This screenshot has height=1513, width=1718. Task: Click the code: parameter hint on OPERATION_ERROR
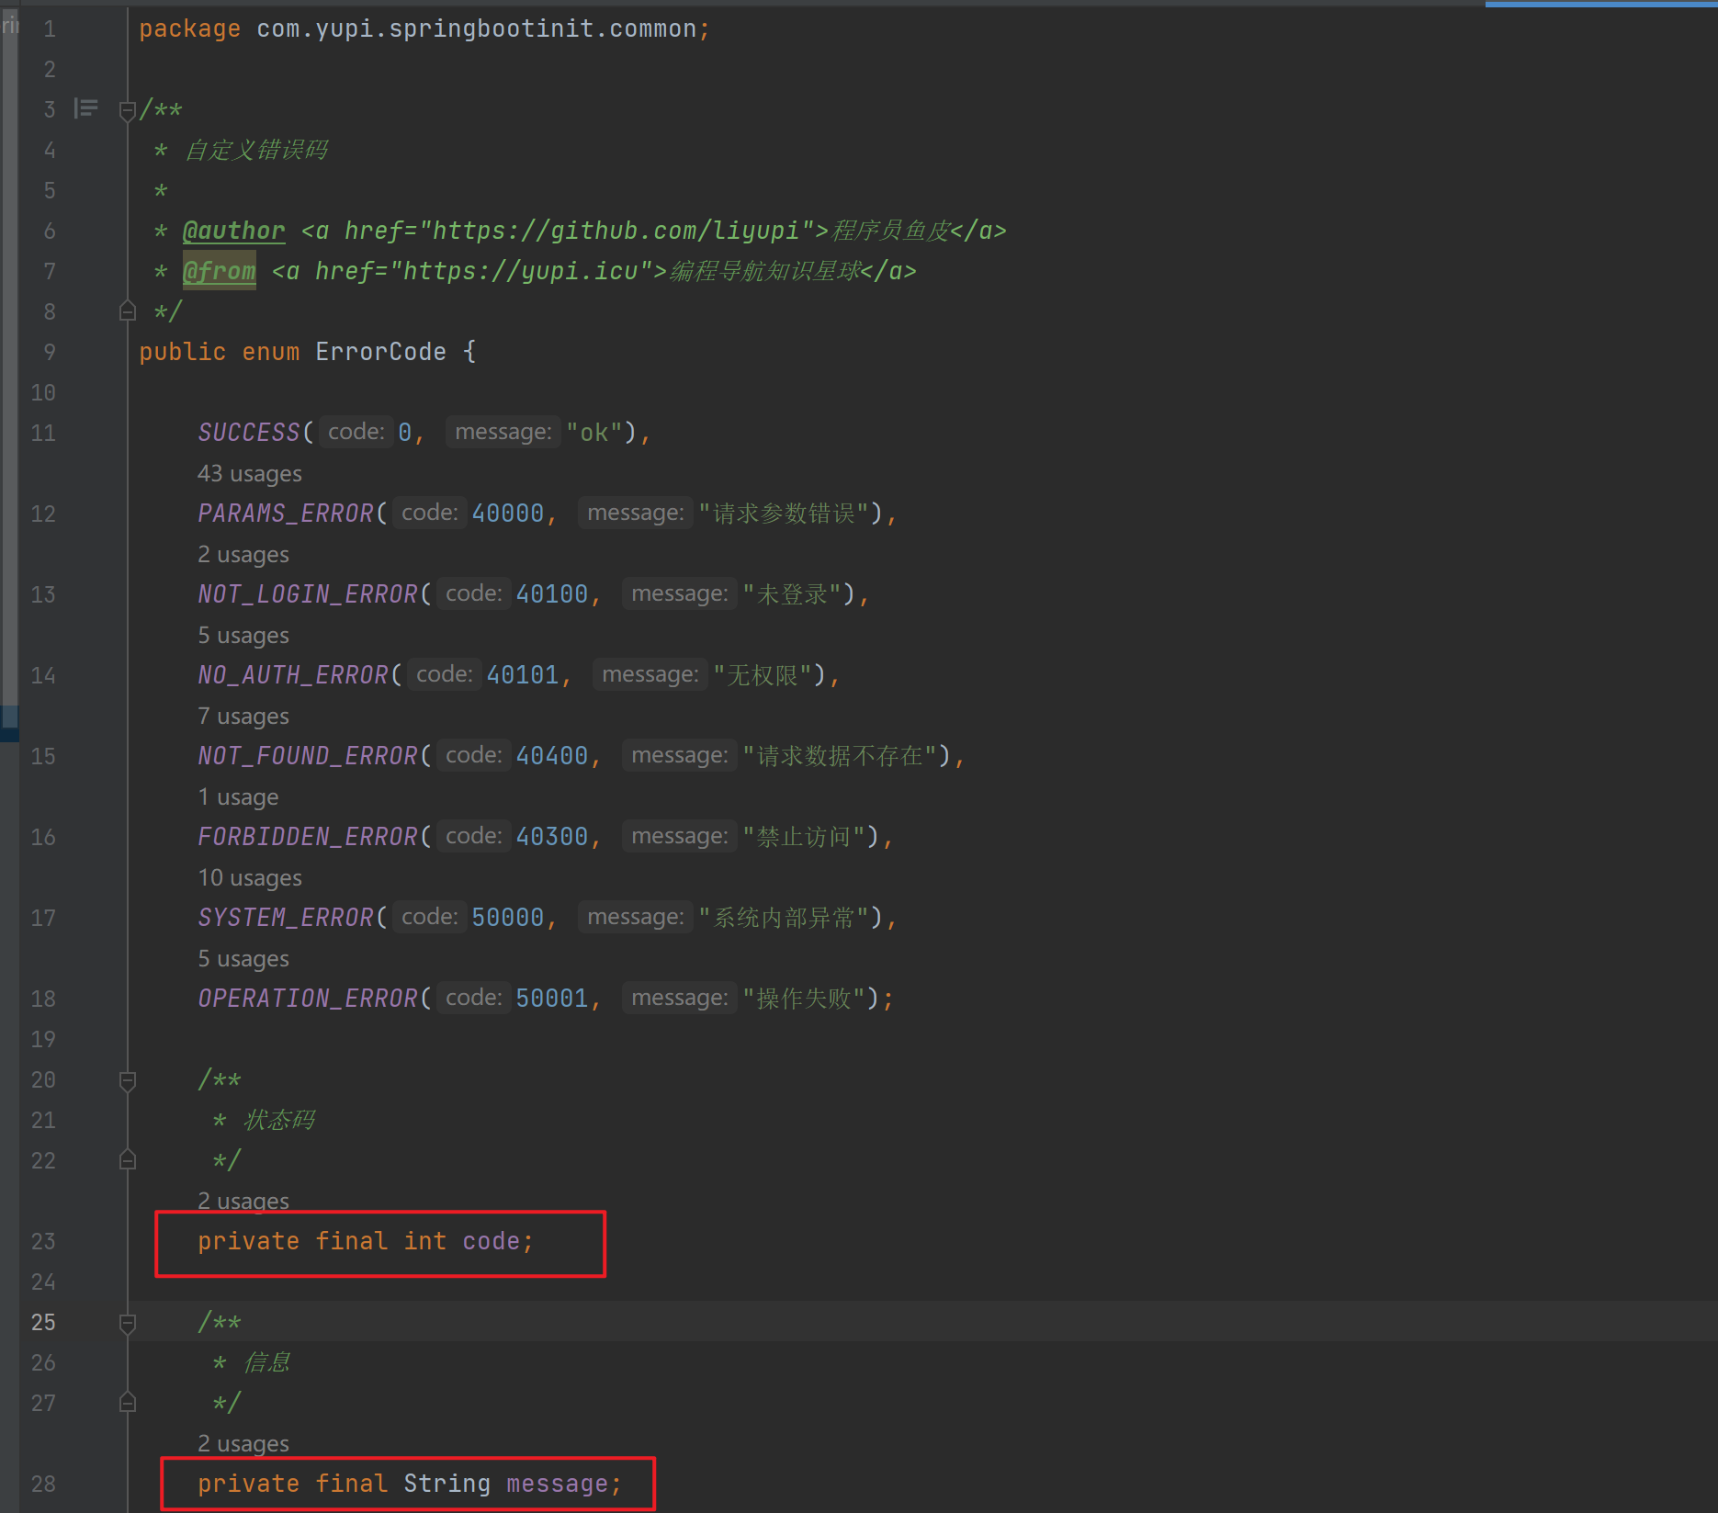[x=473, y=998]
